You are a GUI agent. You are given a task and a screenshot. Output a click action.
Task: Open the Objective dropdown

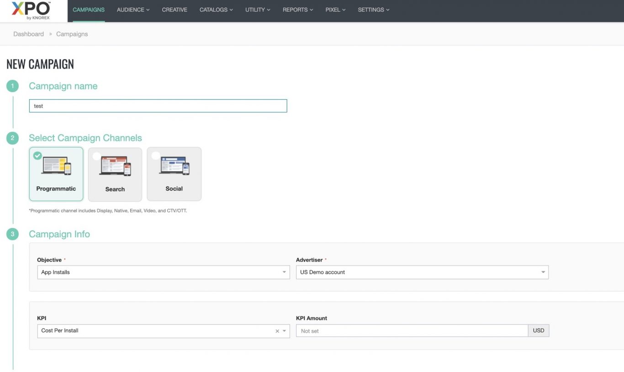[284, 272]
